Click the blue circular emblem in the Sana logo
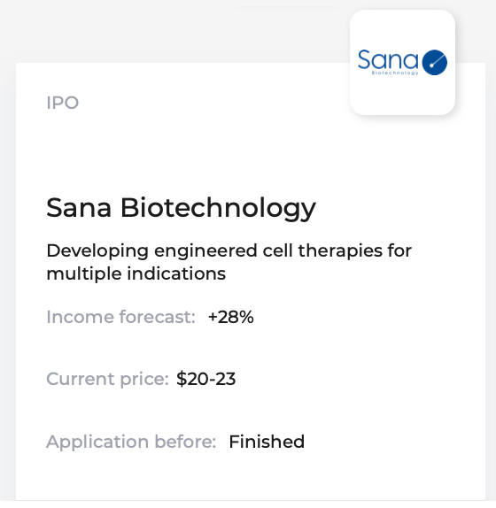The width and height of the screenshot is (496, 508). point(435,62)
